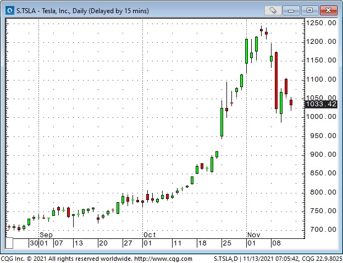Click the Nov month label
The width and height of the screenshot is (343, 263).
point(254,235)
